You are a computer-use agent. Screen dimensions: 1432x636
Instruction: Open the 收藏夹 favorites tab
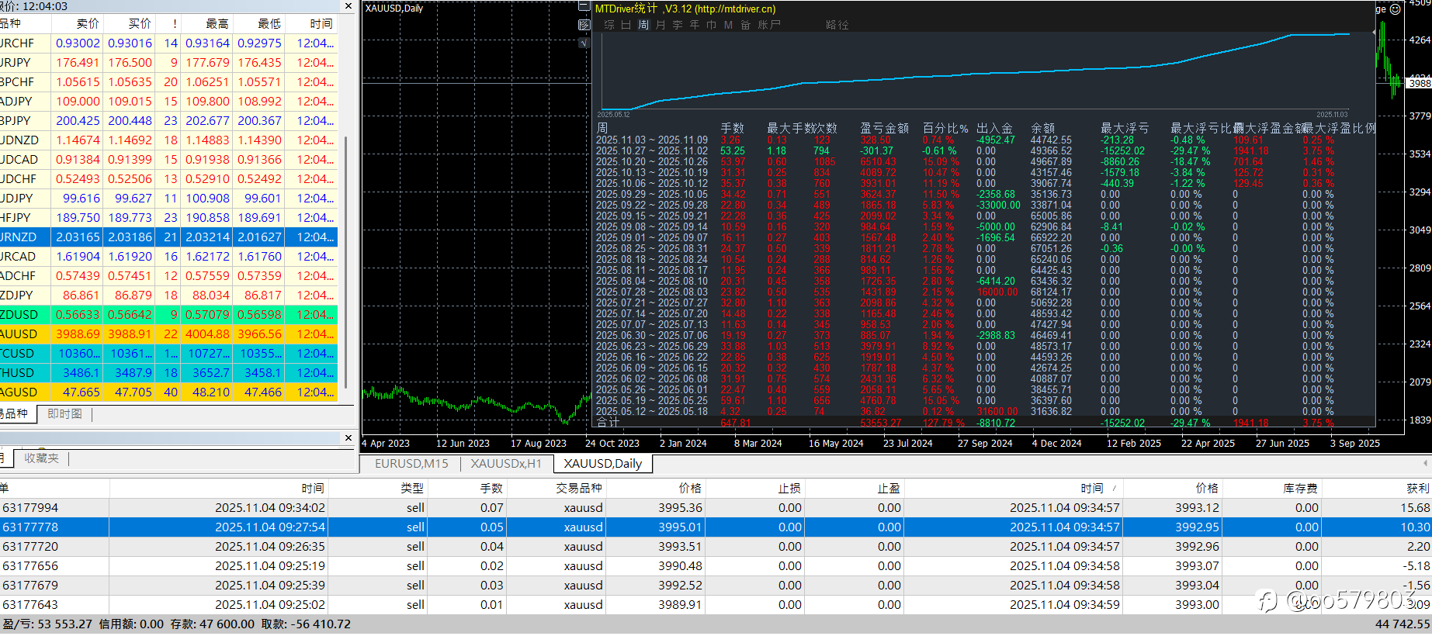point(41,458)
